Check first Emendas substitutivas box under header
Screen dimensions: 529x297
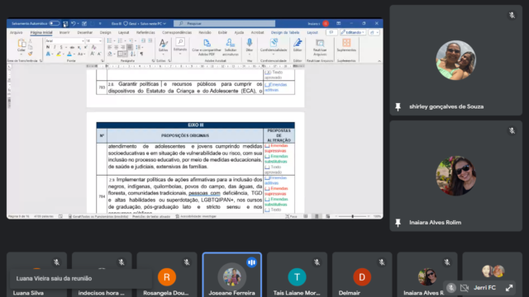267,157
